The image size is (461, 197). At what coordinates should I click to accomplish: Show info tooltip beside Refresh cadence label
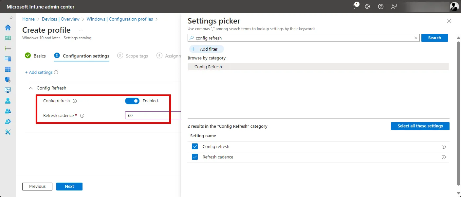pyautogui.click(x=82, y=116)
